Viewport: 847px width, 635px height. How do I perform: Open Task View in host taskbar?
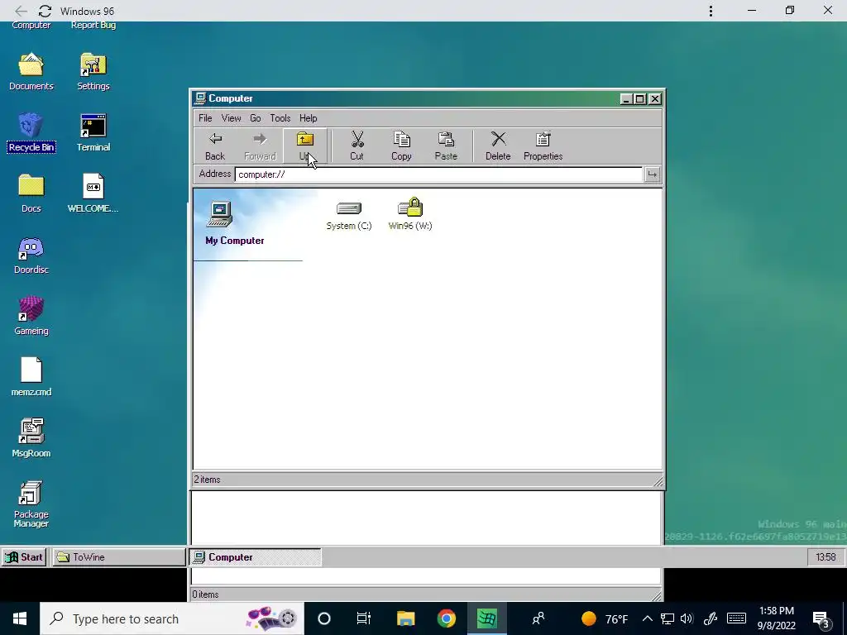[364, 618]
